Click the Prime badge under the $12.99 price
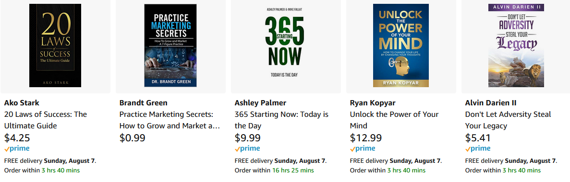This screenshot has width=570, height=182. point(363,148)
